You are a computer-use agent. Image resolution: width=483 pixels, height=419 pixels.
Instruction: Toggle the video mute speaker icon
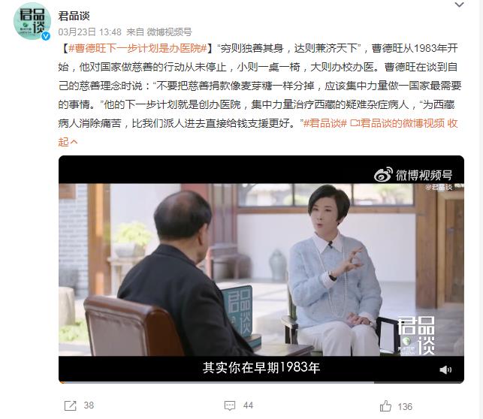(445, 369)
